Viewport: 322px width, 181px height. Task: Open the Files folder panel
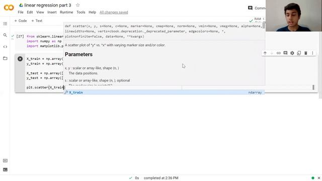point(5,58)
